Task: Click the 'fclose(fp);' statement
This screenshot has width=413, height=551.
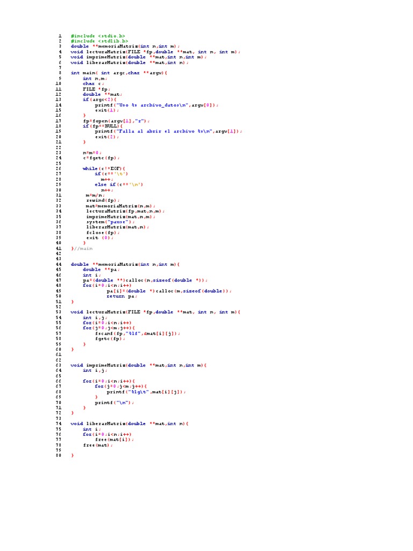Action: coord(103,232)
